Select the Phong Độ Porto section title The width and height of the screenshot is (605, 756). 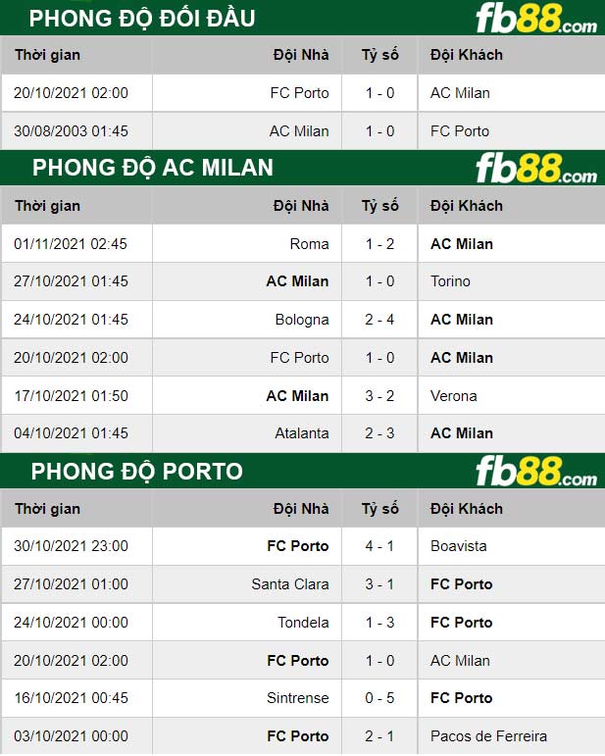(x=137, y=472)
